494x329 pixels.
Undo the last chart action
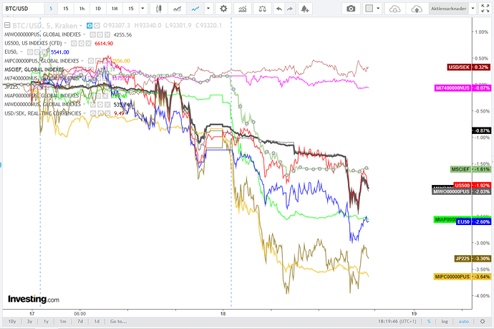pos(279,9)
